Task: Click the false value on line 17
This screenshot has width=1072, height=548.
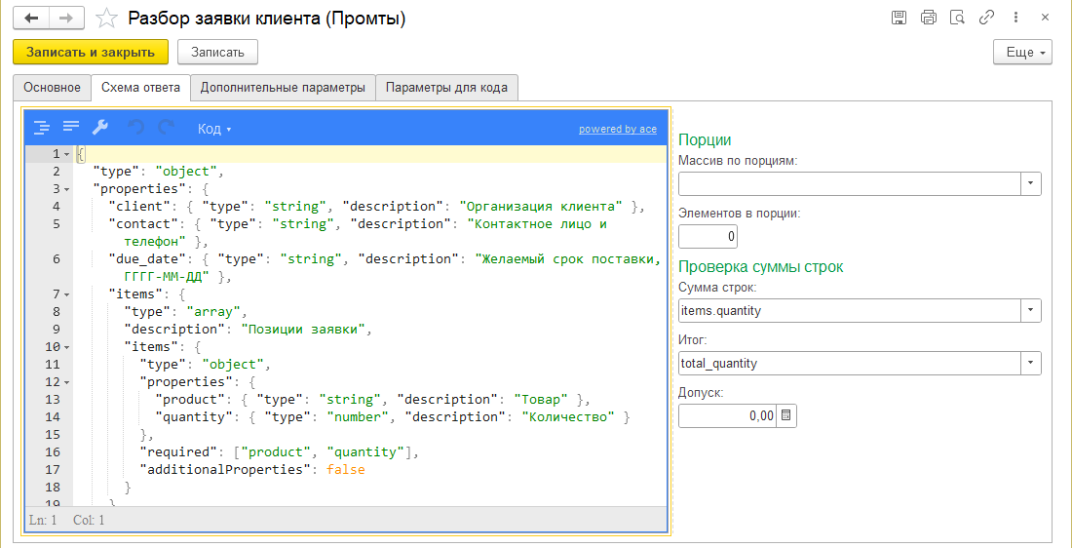Action: point(345,471)
